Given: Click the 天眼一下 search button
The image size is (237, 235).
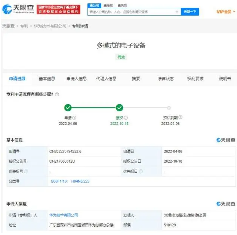Looking at the screenshot, I should [190, 12].
